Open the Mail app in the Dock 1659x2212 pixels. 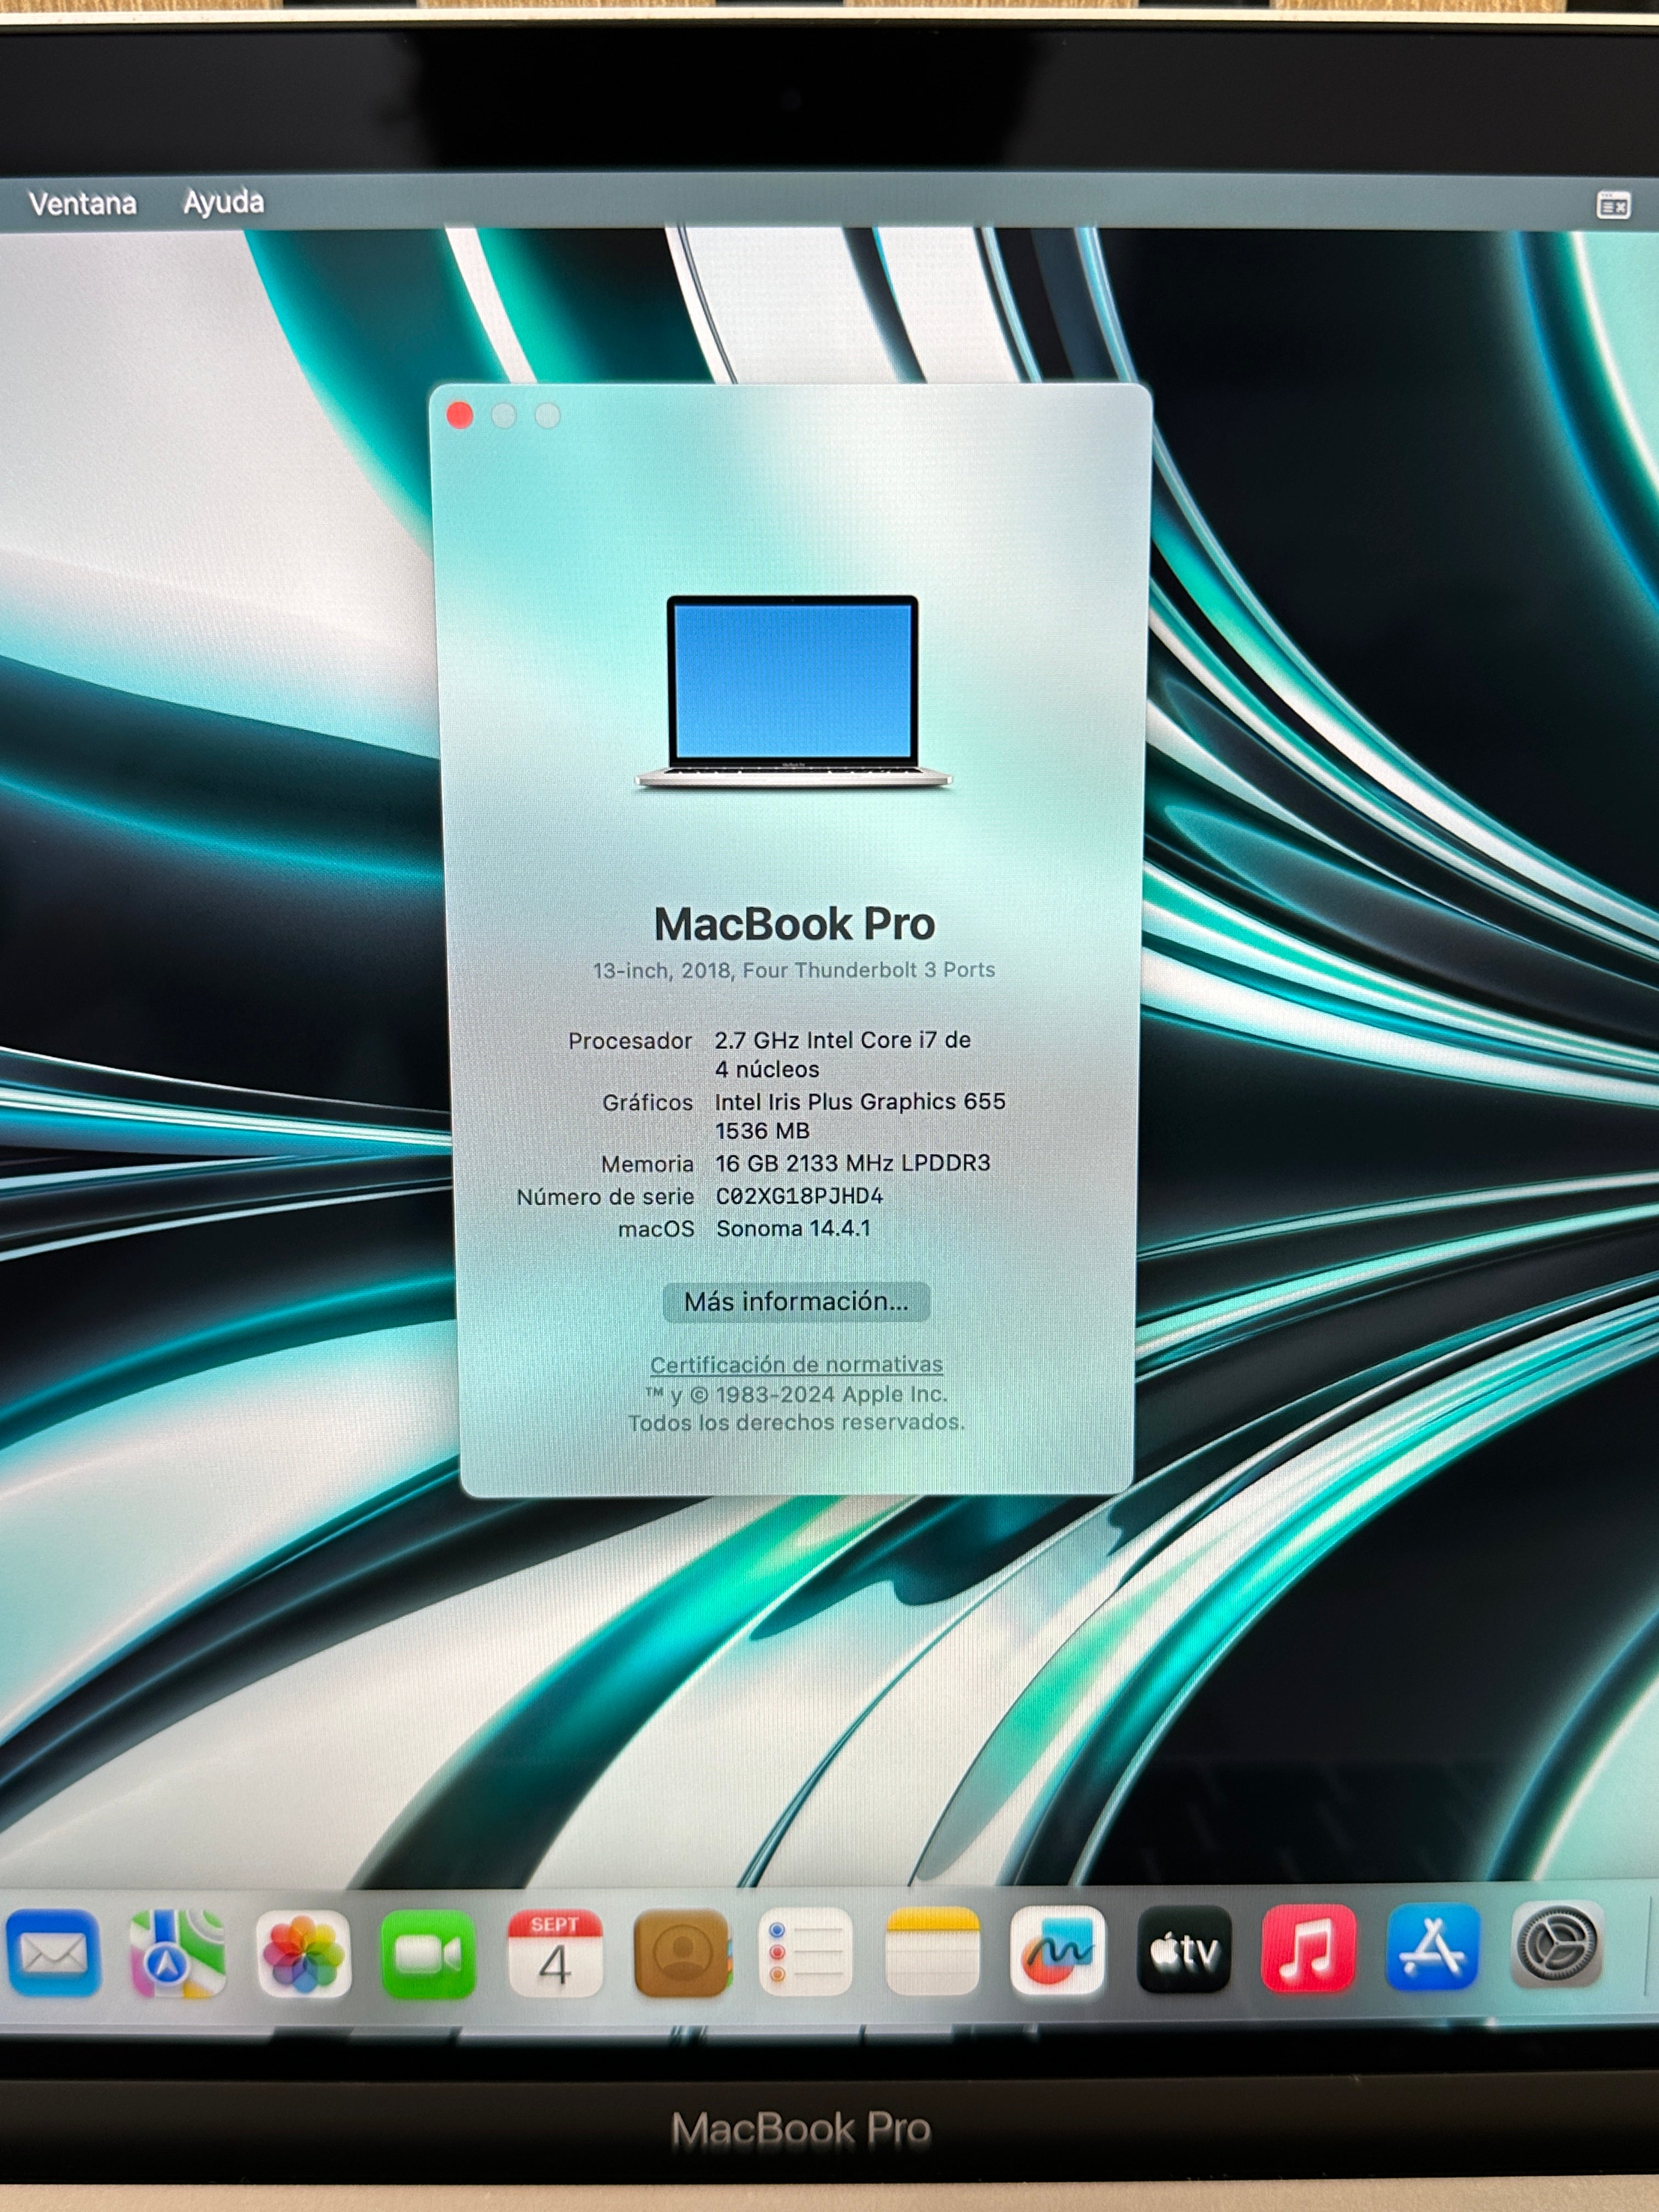[52, 1952]
